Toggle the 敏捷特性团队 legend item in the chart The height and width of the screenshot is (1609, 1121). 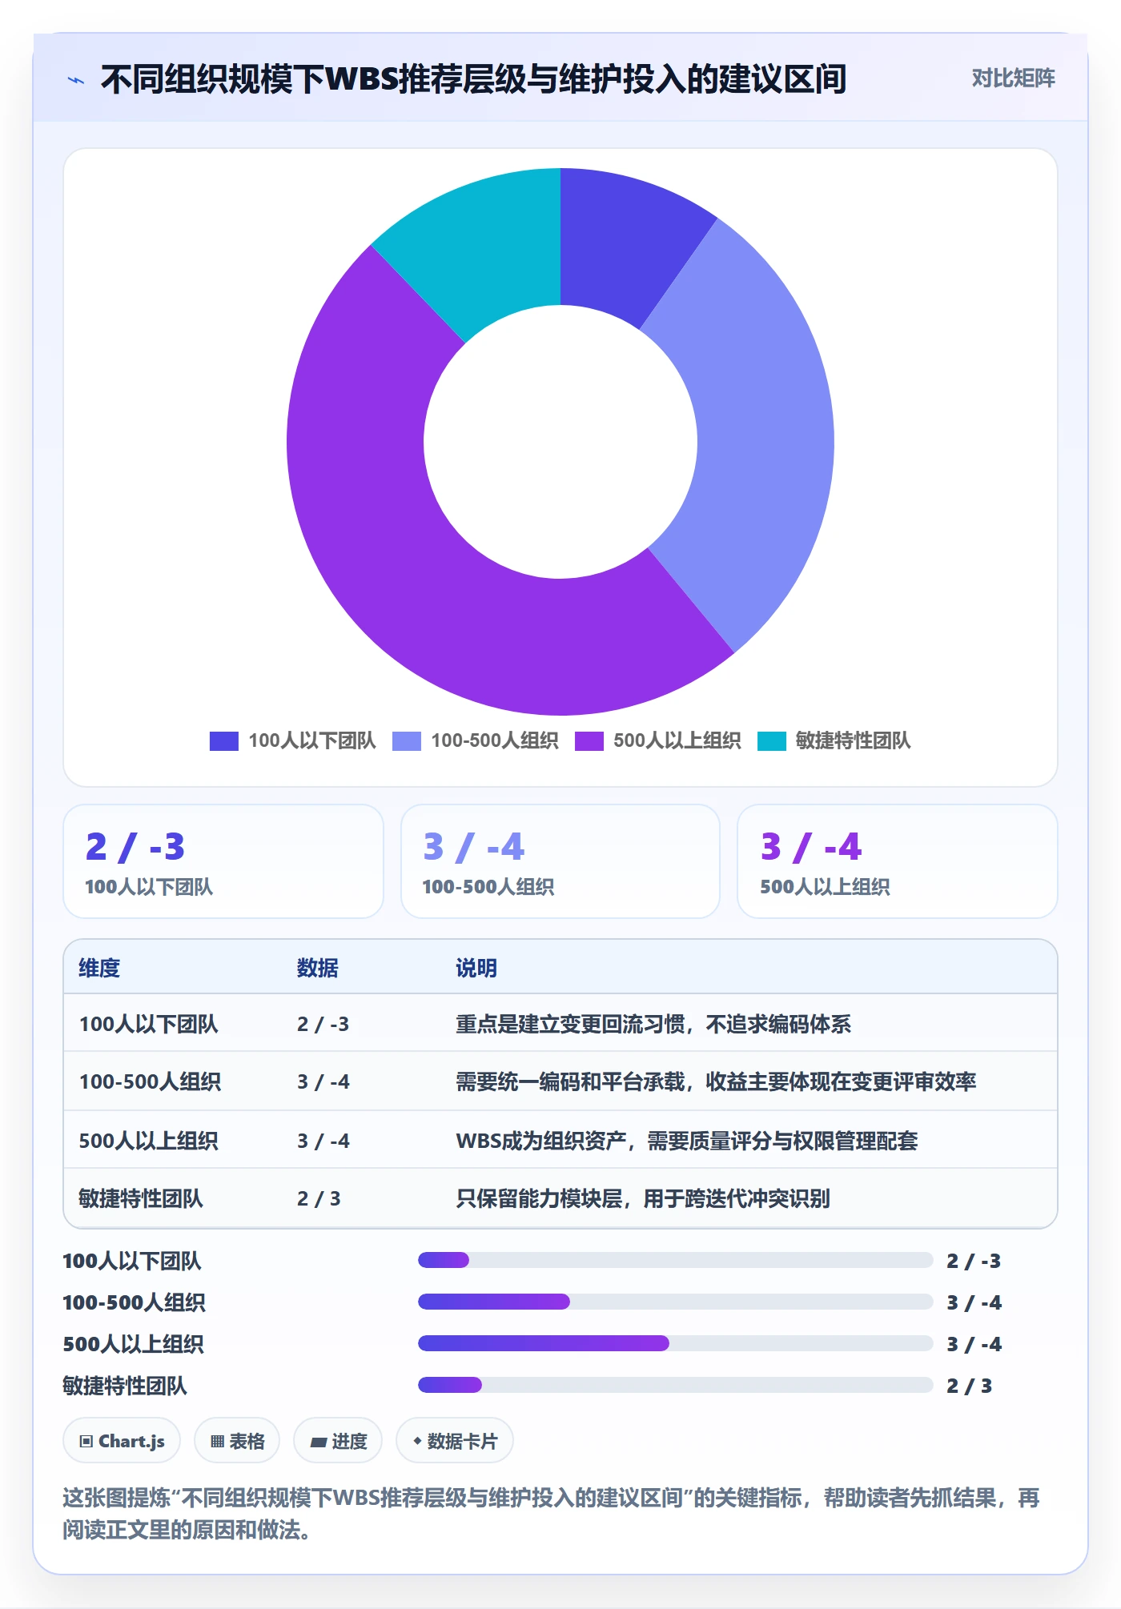(x=834, y=740)
